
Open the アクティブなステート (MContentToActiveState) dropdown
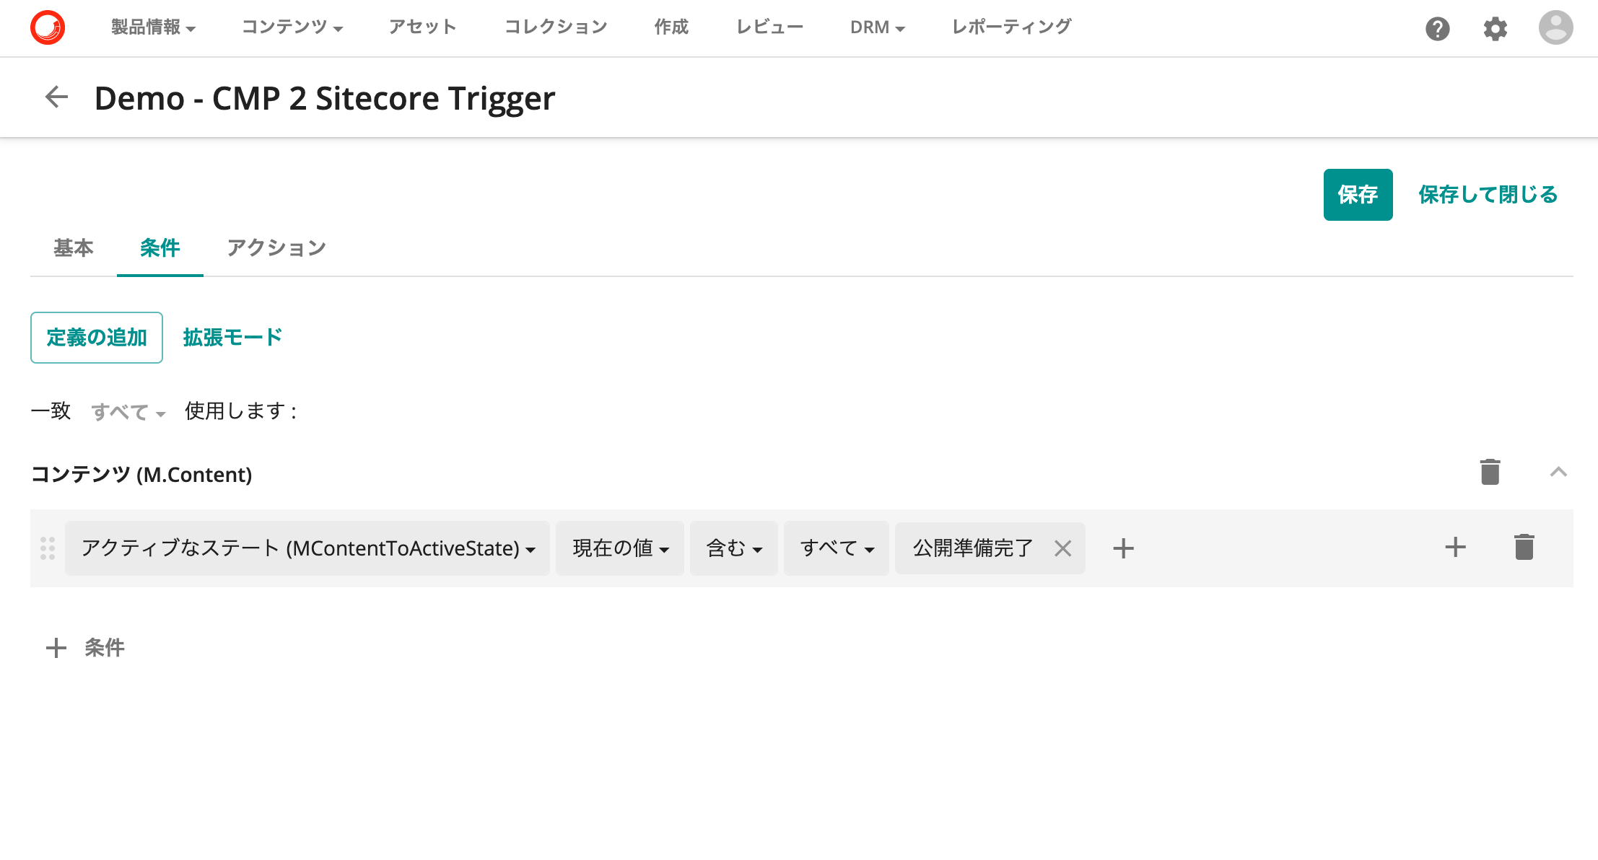point(307,548)
